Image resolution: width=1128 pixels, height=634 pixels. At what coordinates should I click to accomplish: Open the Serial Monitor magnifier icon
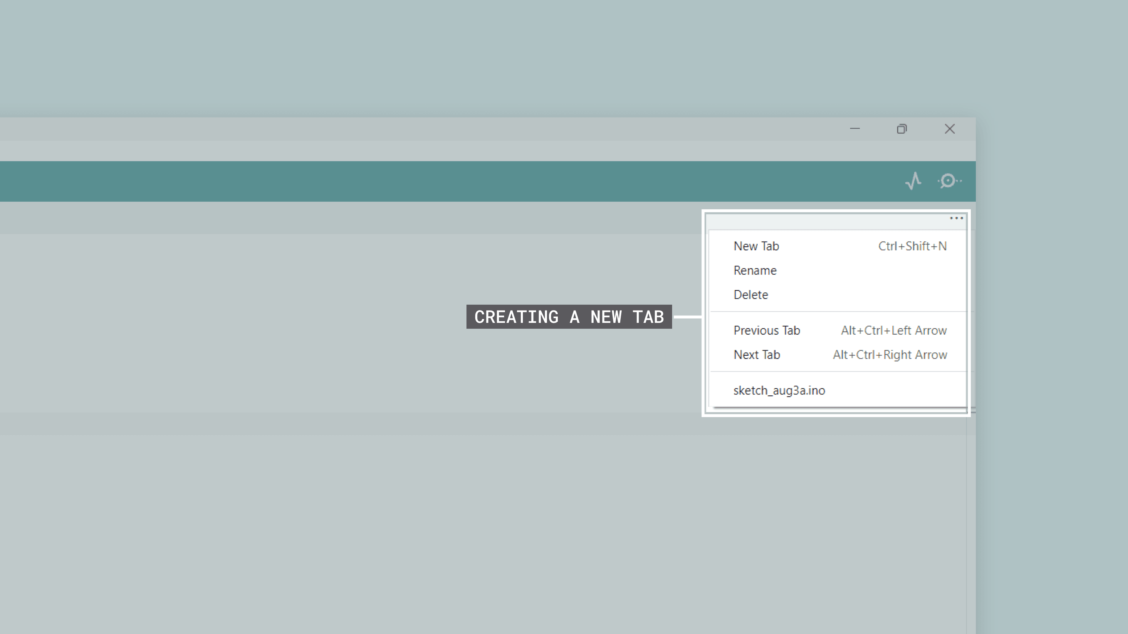click(x=949, y=181)
